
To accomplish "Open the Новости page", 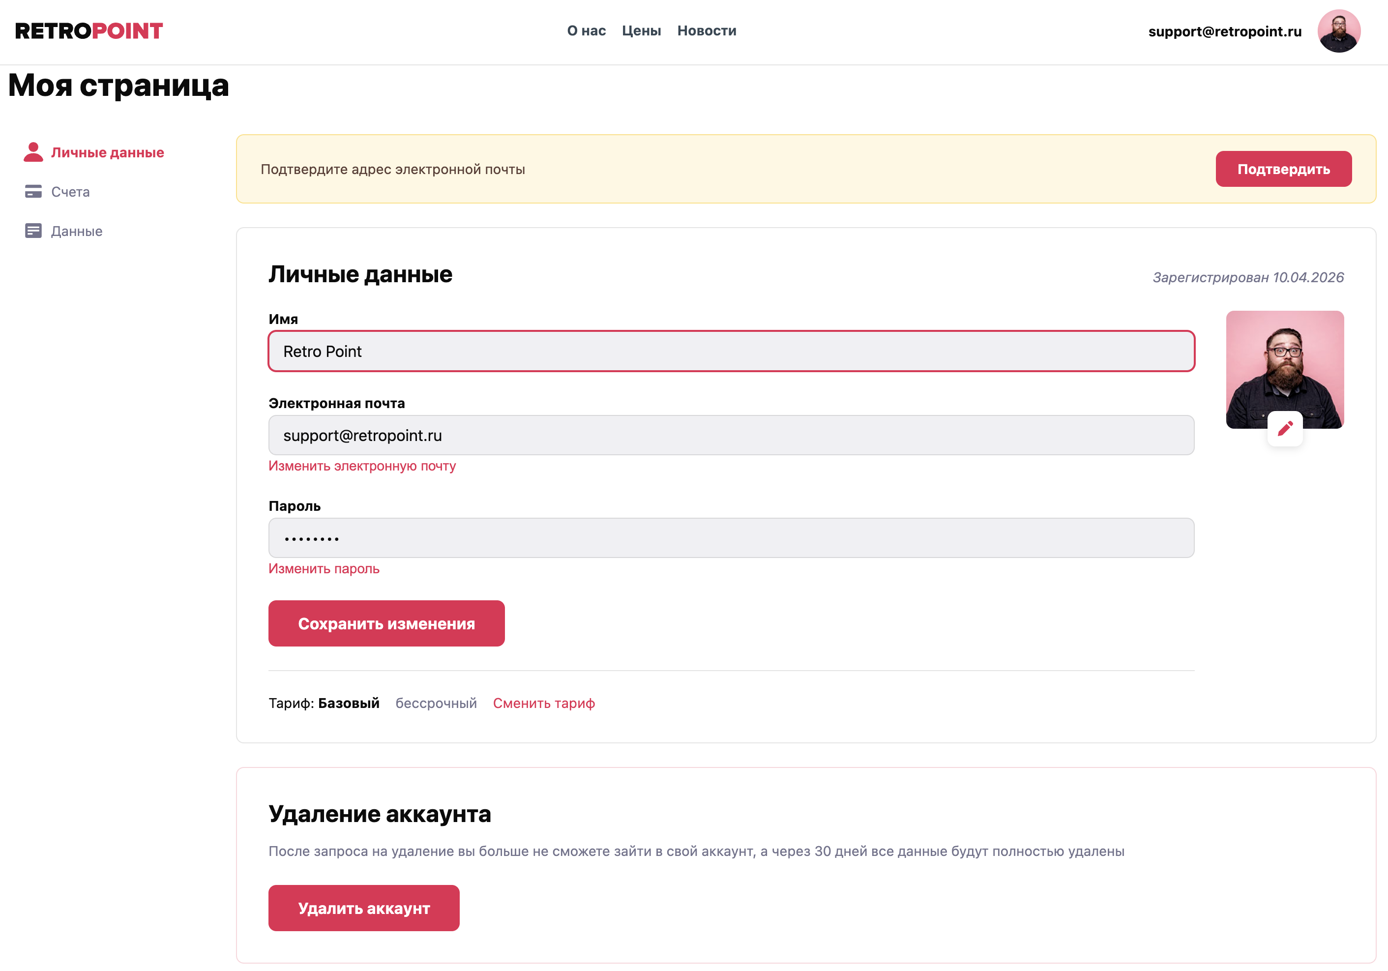I will (707, 30).
